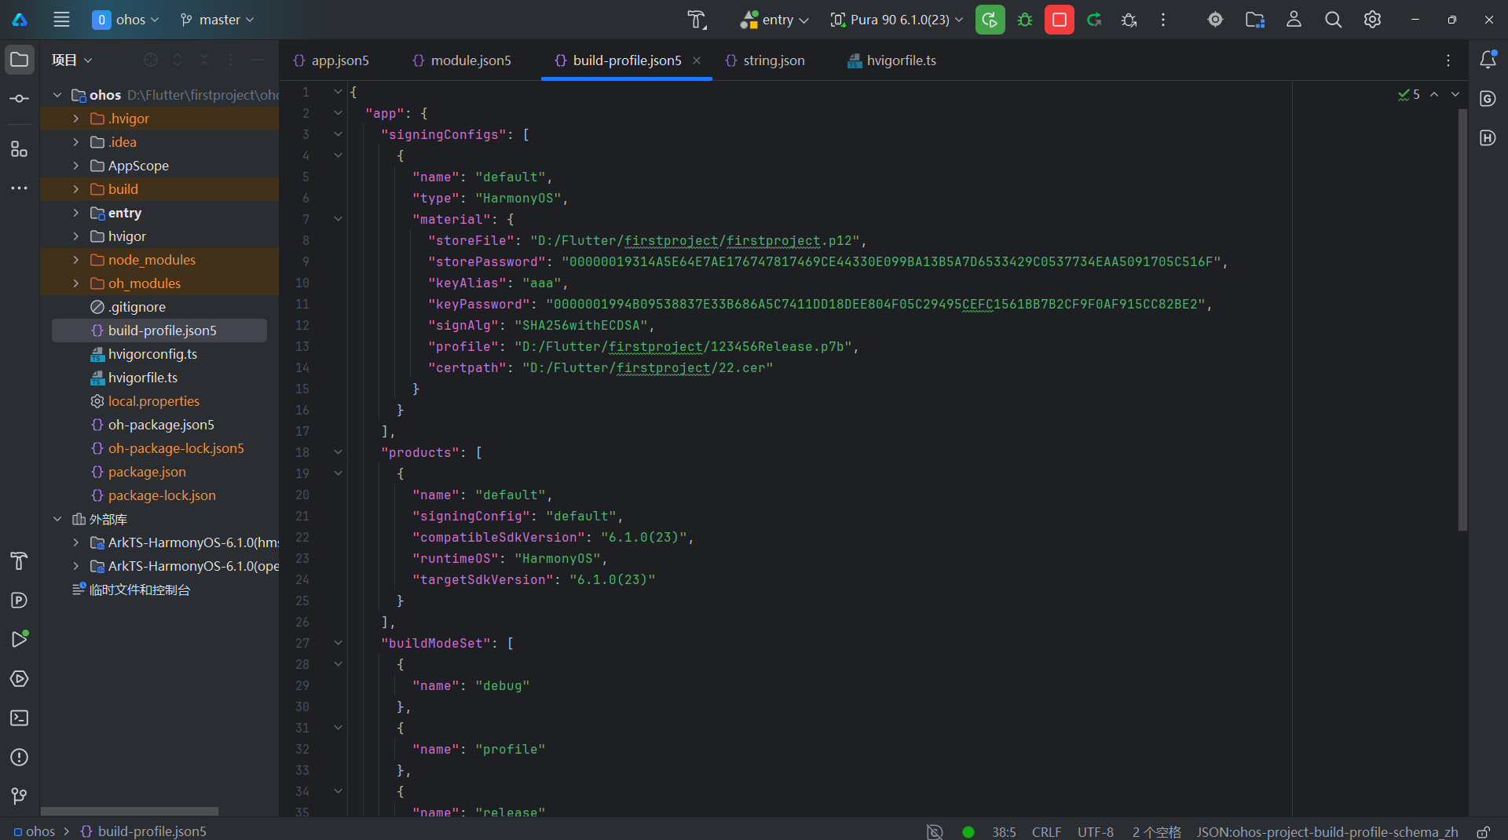Viewport: 1508px width, 840px height.
Task: Open the IDE settings gear icon
Action: (1372, 20)
